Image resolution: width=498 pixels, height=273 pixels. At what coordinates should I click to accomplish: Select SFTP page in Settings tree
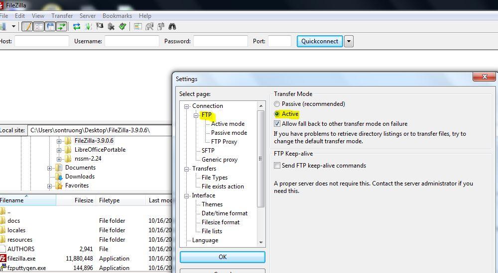tap(208, 150)
